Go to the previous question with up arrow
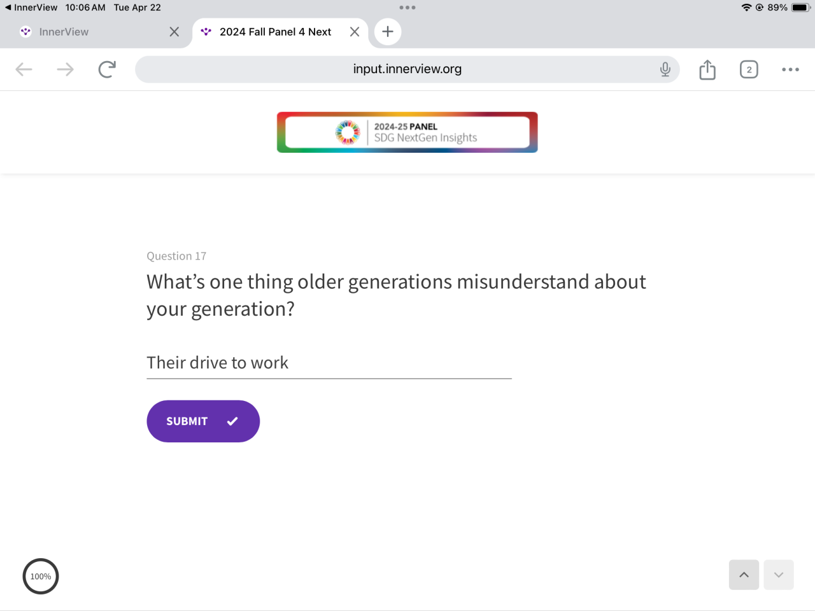The width and height of the screenshot is (815, 611). [x=744, y=575]
